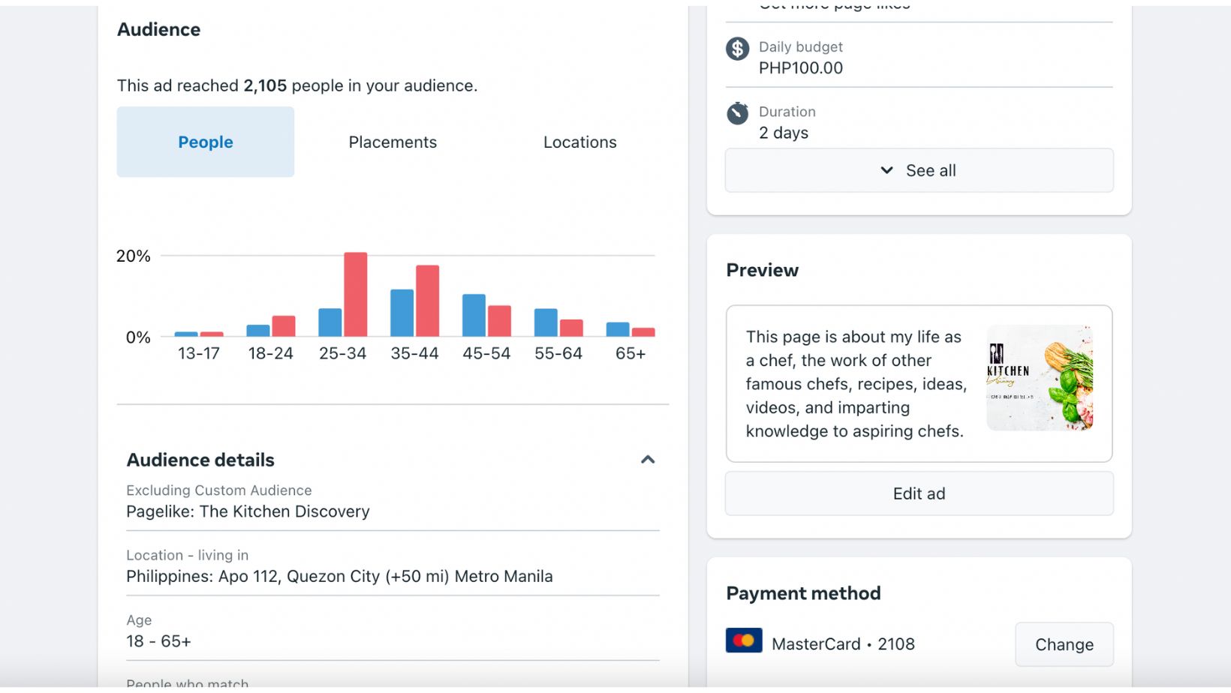Click the Kitchen ad preview thumbnail
Screen dimensions: 1231x693
1039,378
